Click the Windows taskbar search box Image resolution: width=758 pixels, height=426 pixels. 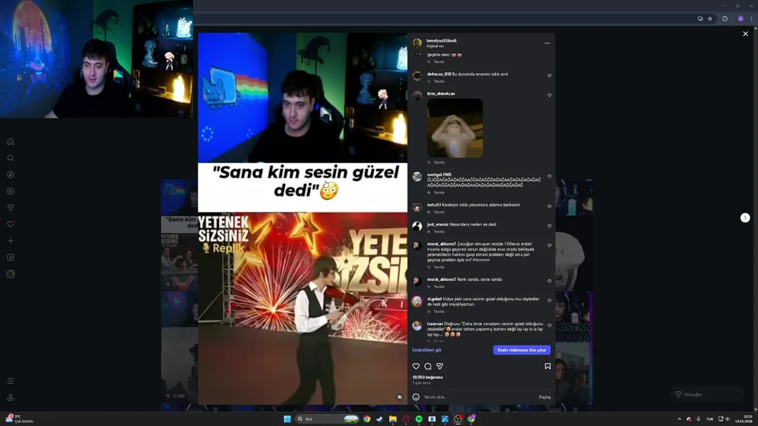[x=327, y=419]
